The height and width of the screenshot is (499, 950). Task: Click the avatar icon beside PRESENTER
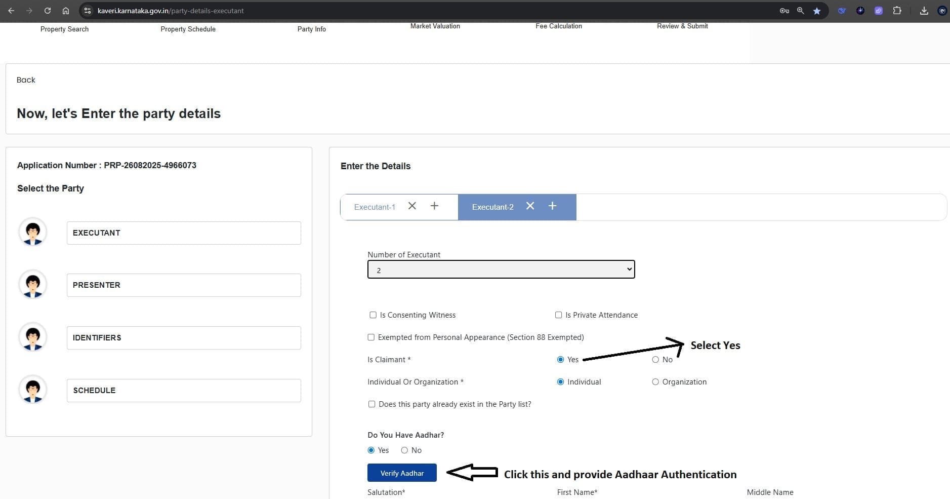coord(33,285)
